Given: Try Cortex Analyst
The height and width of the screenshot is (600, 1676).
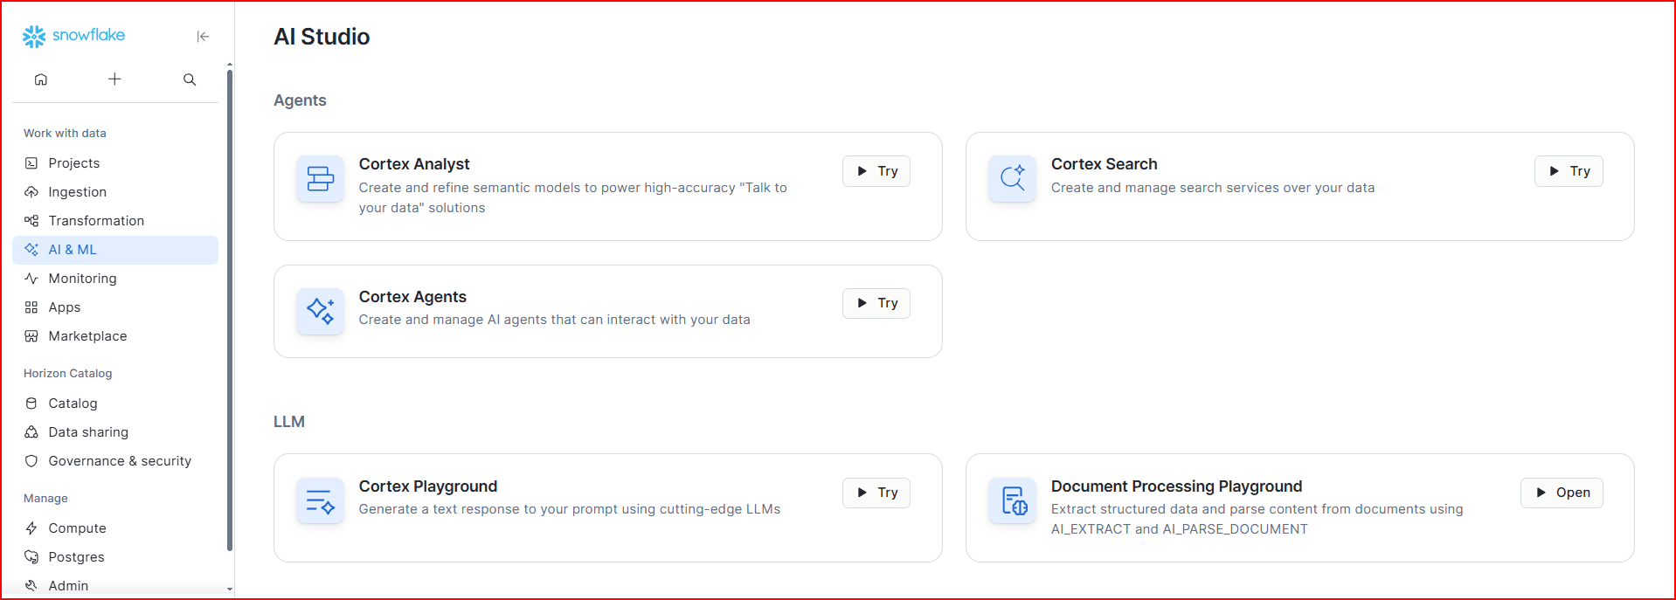Looking at the screenshot, I should coord(876,171).
